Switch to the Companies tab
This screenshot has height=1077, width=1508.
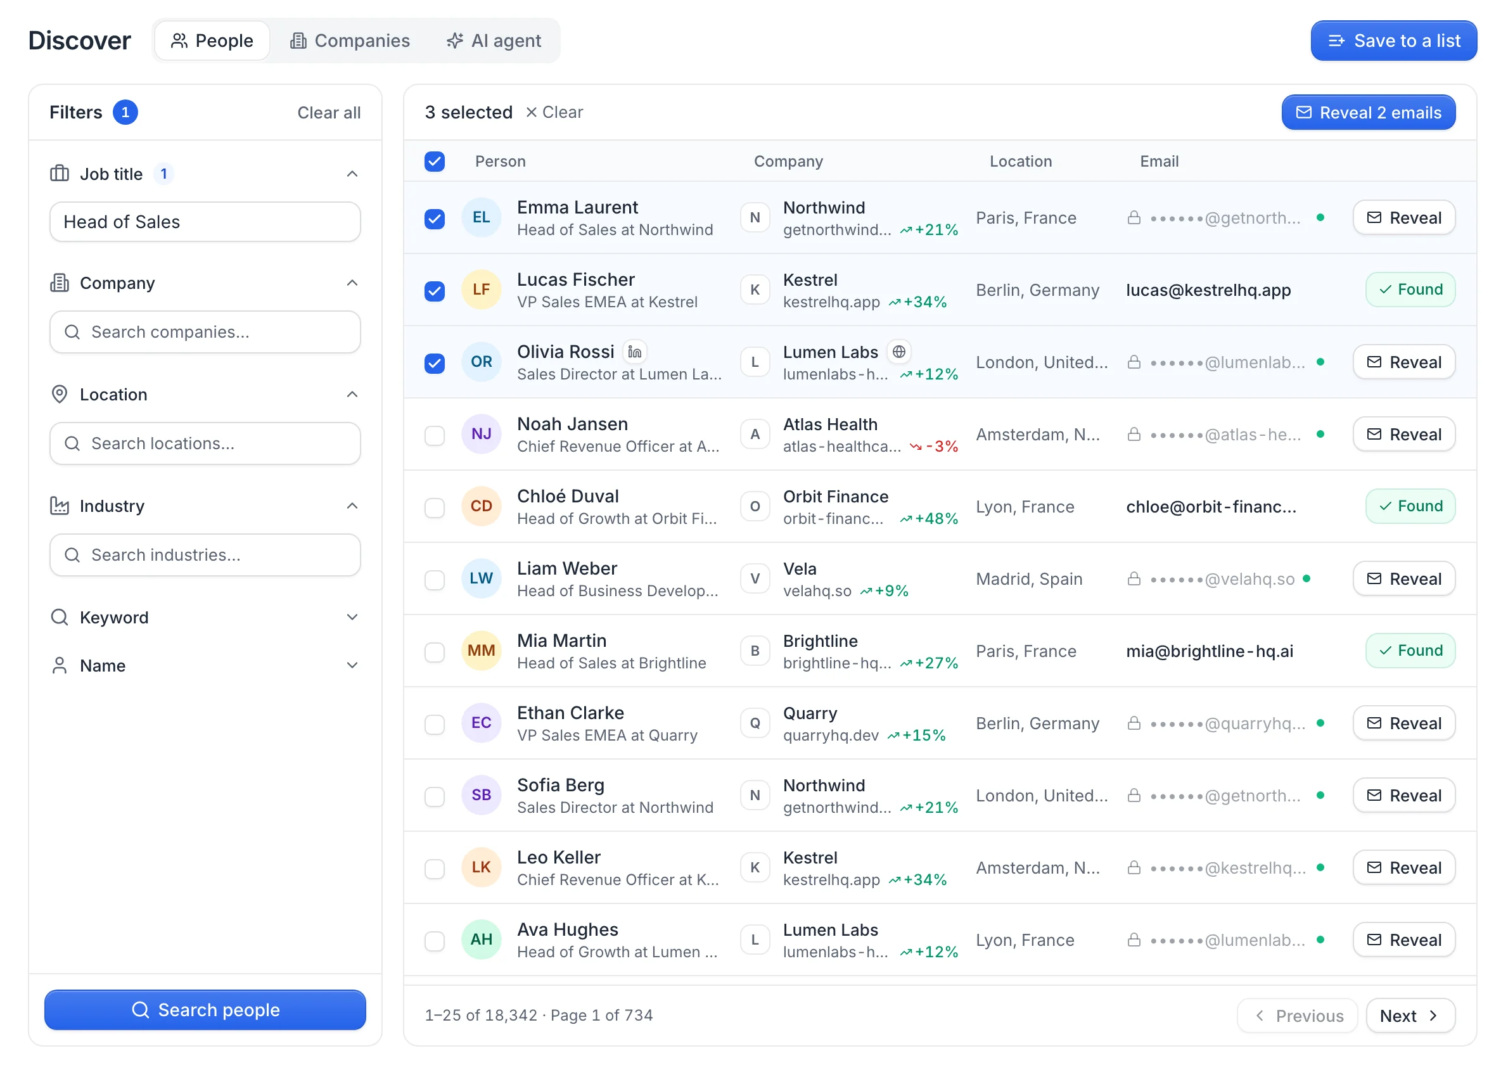(350, 41)
